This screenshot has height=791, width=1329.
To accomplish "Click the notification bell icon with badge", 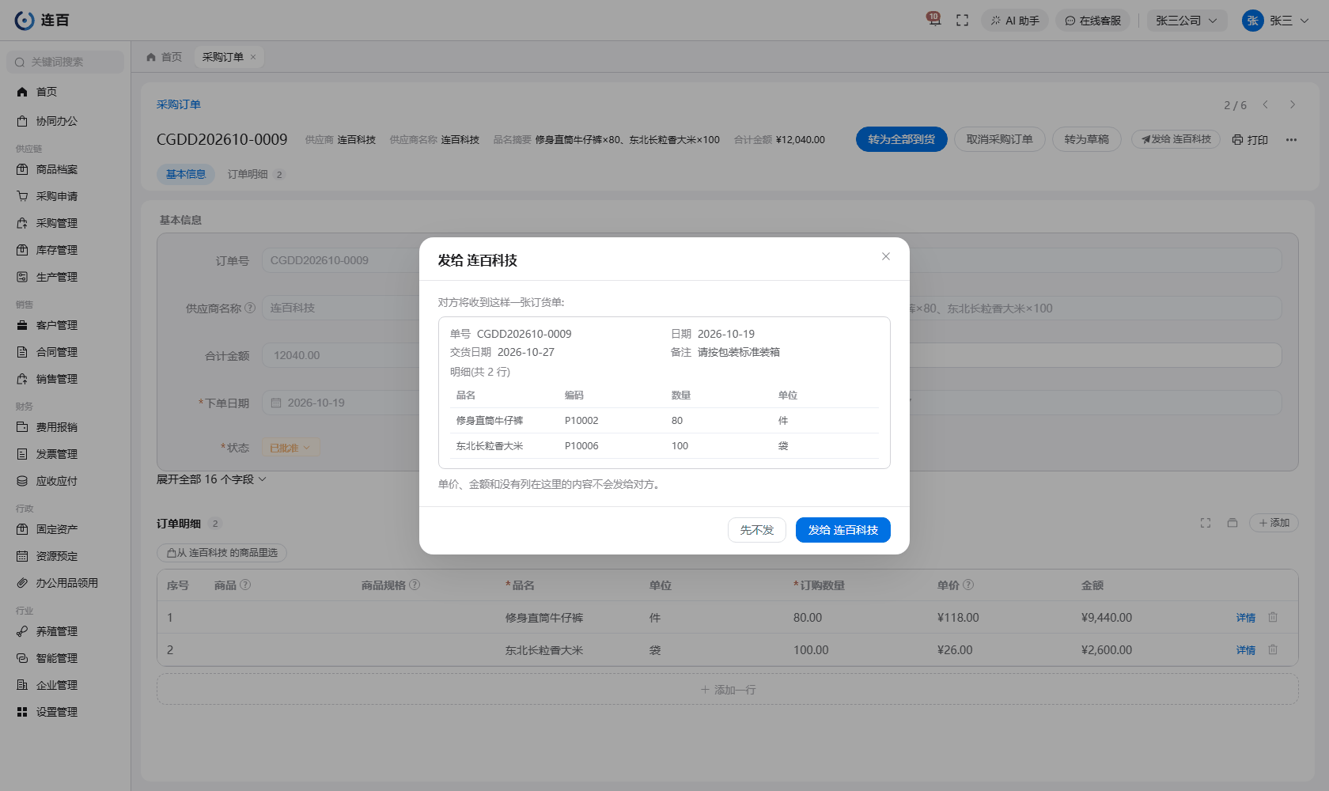I will pos(934,20).
